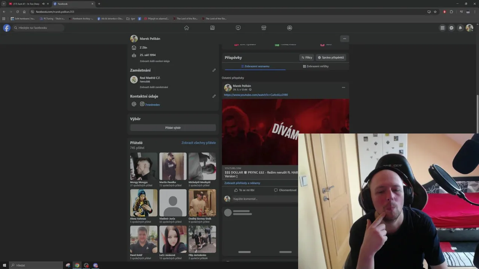Open the notifications bell
This screenshot has width=479, height=269.
point(460,28)
